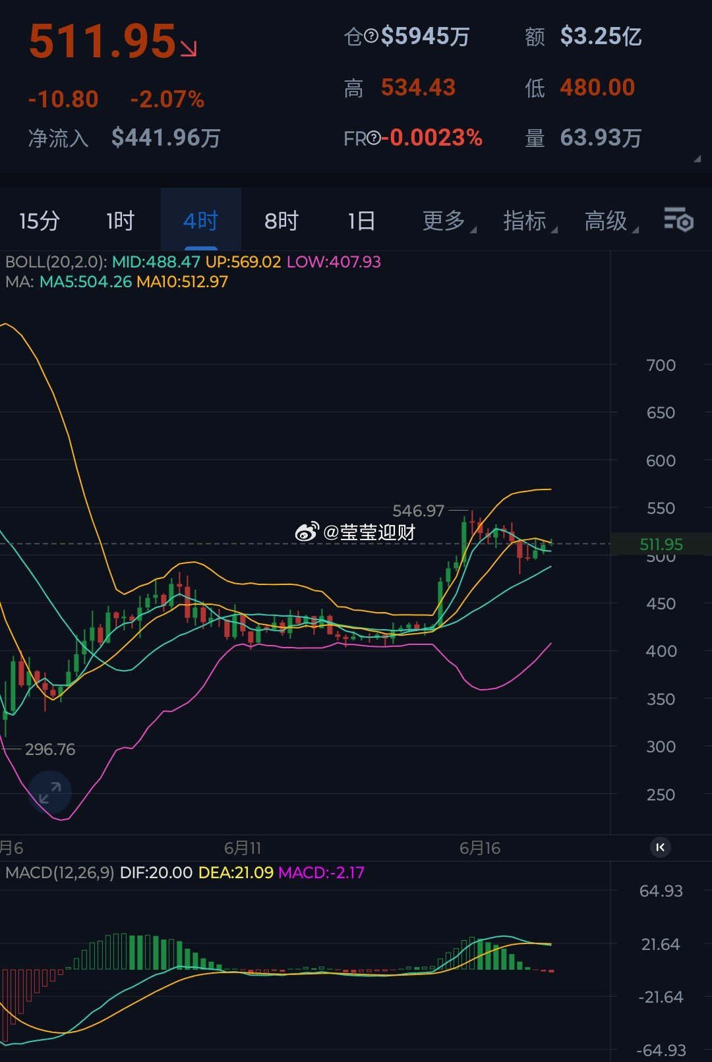Tap the 700 price axis label
Image resolution: width=712 pixels, height=1062 pixels.
(x=661, y=365)
